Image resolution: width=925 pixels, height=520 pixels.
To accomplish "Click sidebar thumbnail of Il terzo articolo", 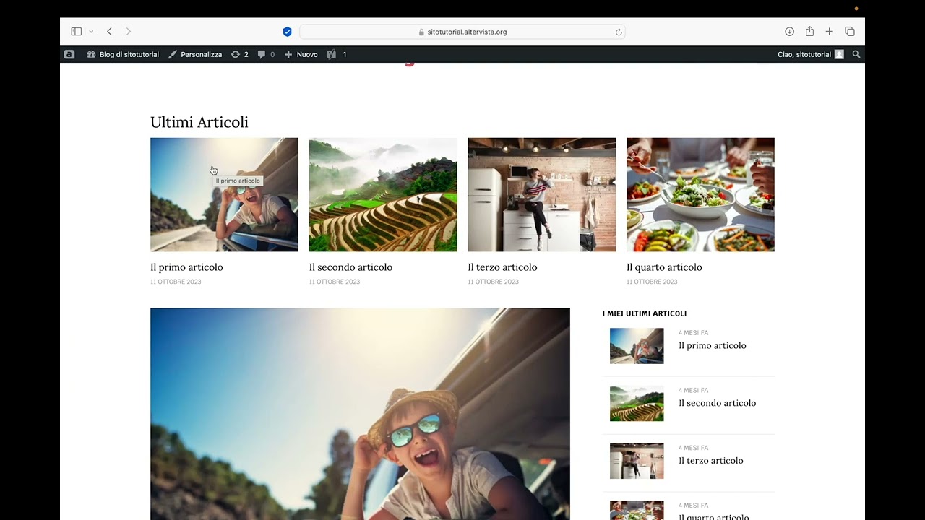I will tap(637, 461).
